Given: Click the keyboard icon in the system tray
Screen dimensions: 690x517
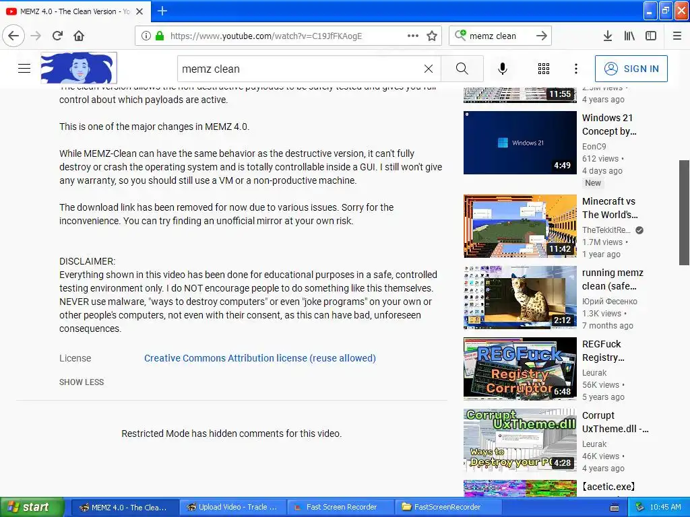Looking at the screenshot, I should 615,508.
